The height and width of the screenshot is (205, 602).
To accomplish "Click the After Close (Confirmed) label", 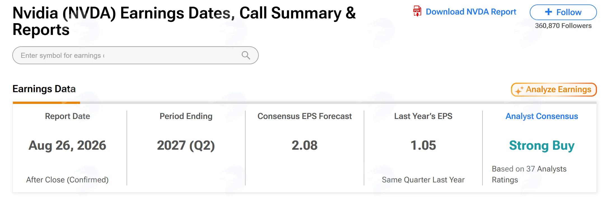I will click(67, 180).
